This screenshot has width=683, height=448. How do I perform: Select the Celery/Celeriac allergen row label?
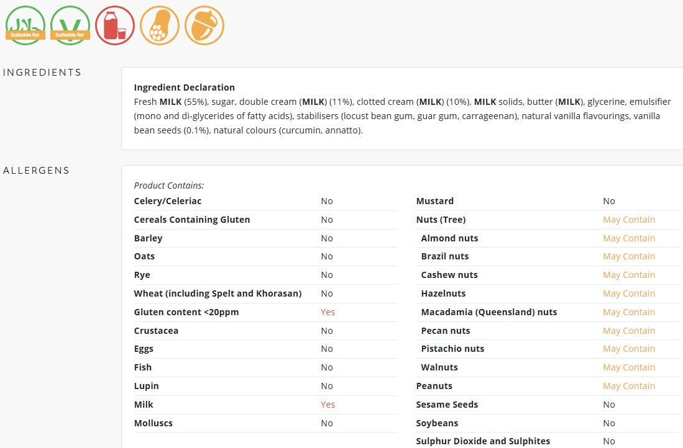168,201
